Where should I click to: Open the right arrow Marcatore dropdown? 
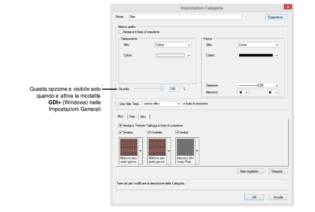pyautogui.click(x=273, y=92)
